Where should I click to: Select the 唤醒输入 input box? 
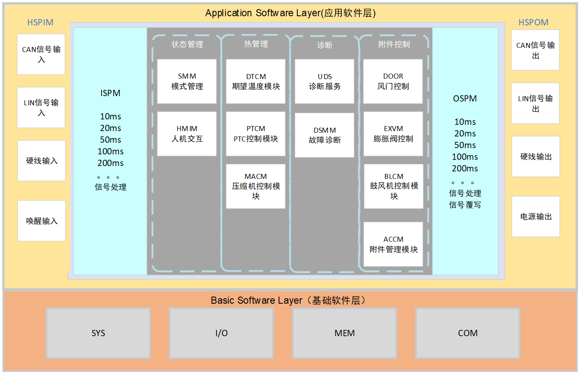tap(42, 221)
